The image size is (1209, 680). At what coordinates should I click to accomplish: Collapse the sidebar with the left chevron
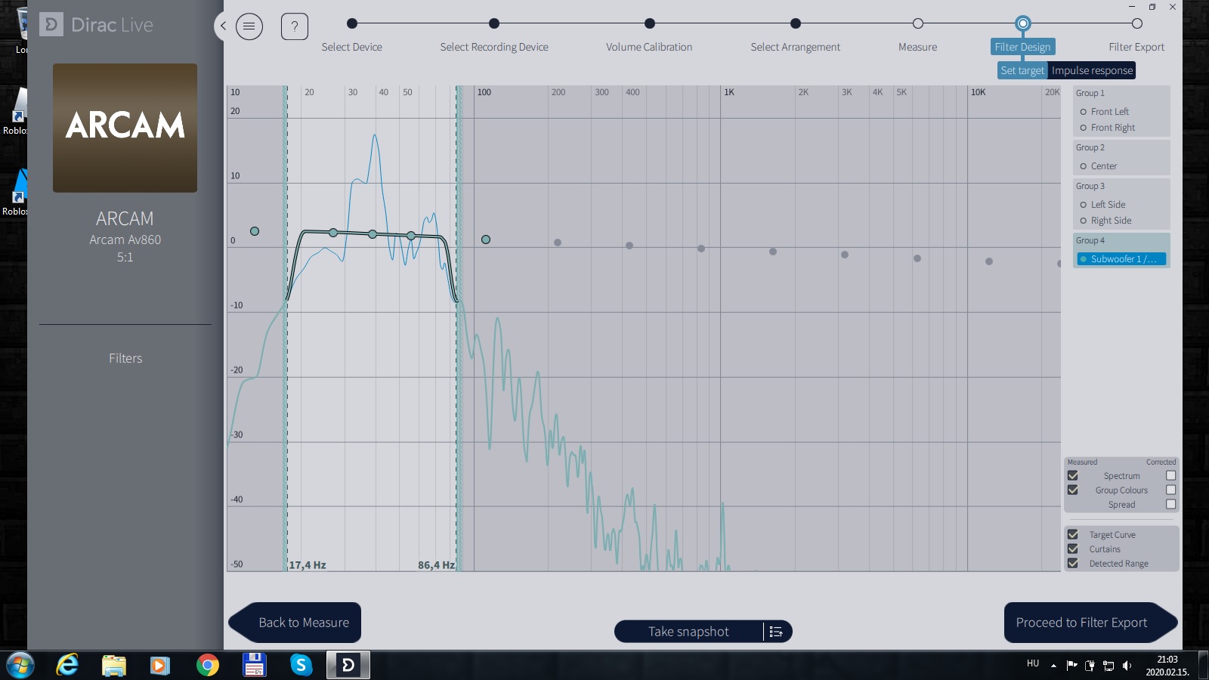click(223, 26)
